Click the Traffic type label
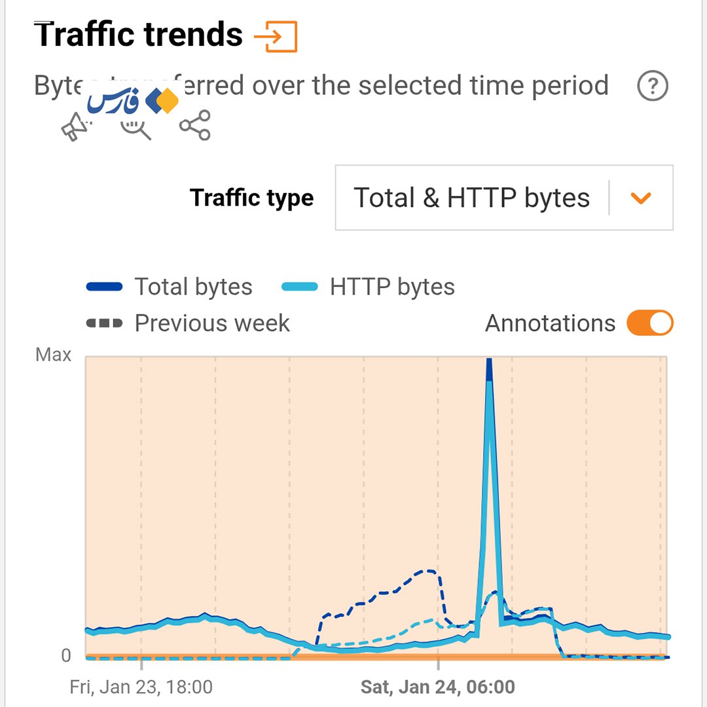 pos(251,198)
